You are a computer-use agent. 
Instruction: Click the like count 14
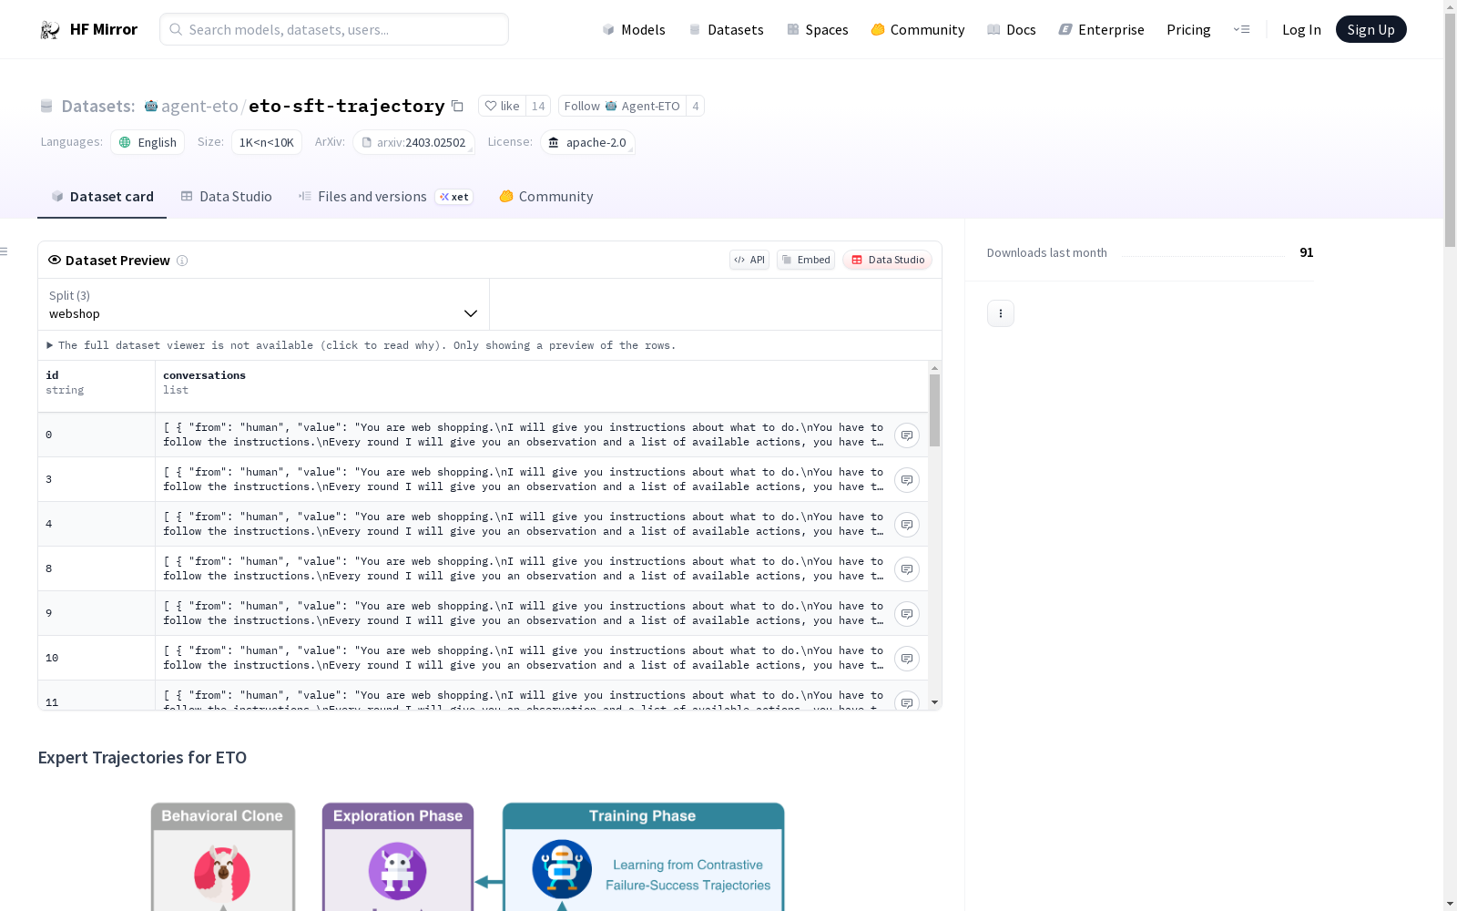click(538, 107)
